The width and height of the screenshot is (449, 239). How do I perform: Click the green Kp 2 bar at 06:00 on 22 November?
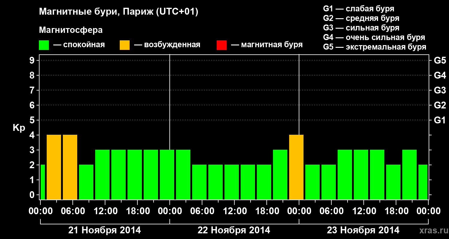point(199,182)
